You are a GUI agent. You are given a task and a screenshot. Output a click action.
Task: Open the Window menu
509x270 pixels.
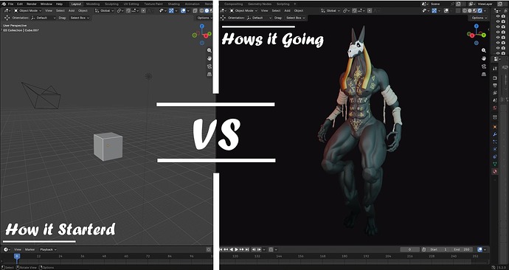coord(46,4)
